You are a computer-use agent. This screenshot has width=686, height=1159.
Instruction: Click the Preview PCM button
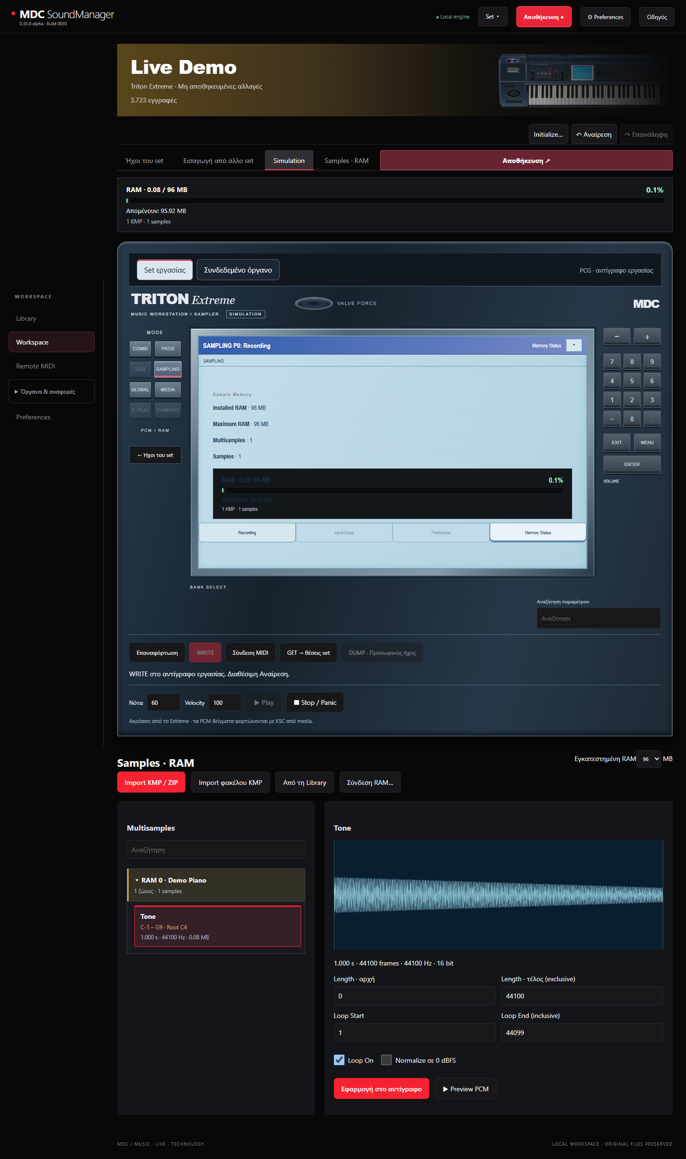(x=465, y=1089)
